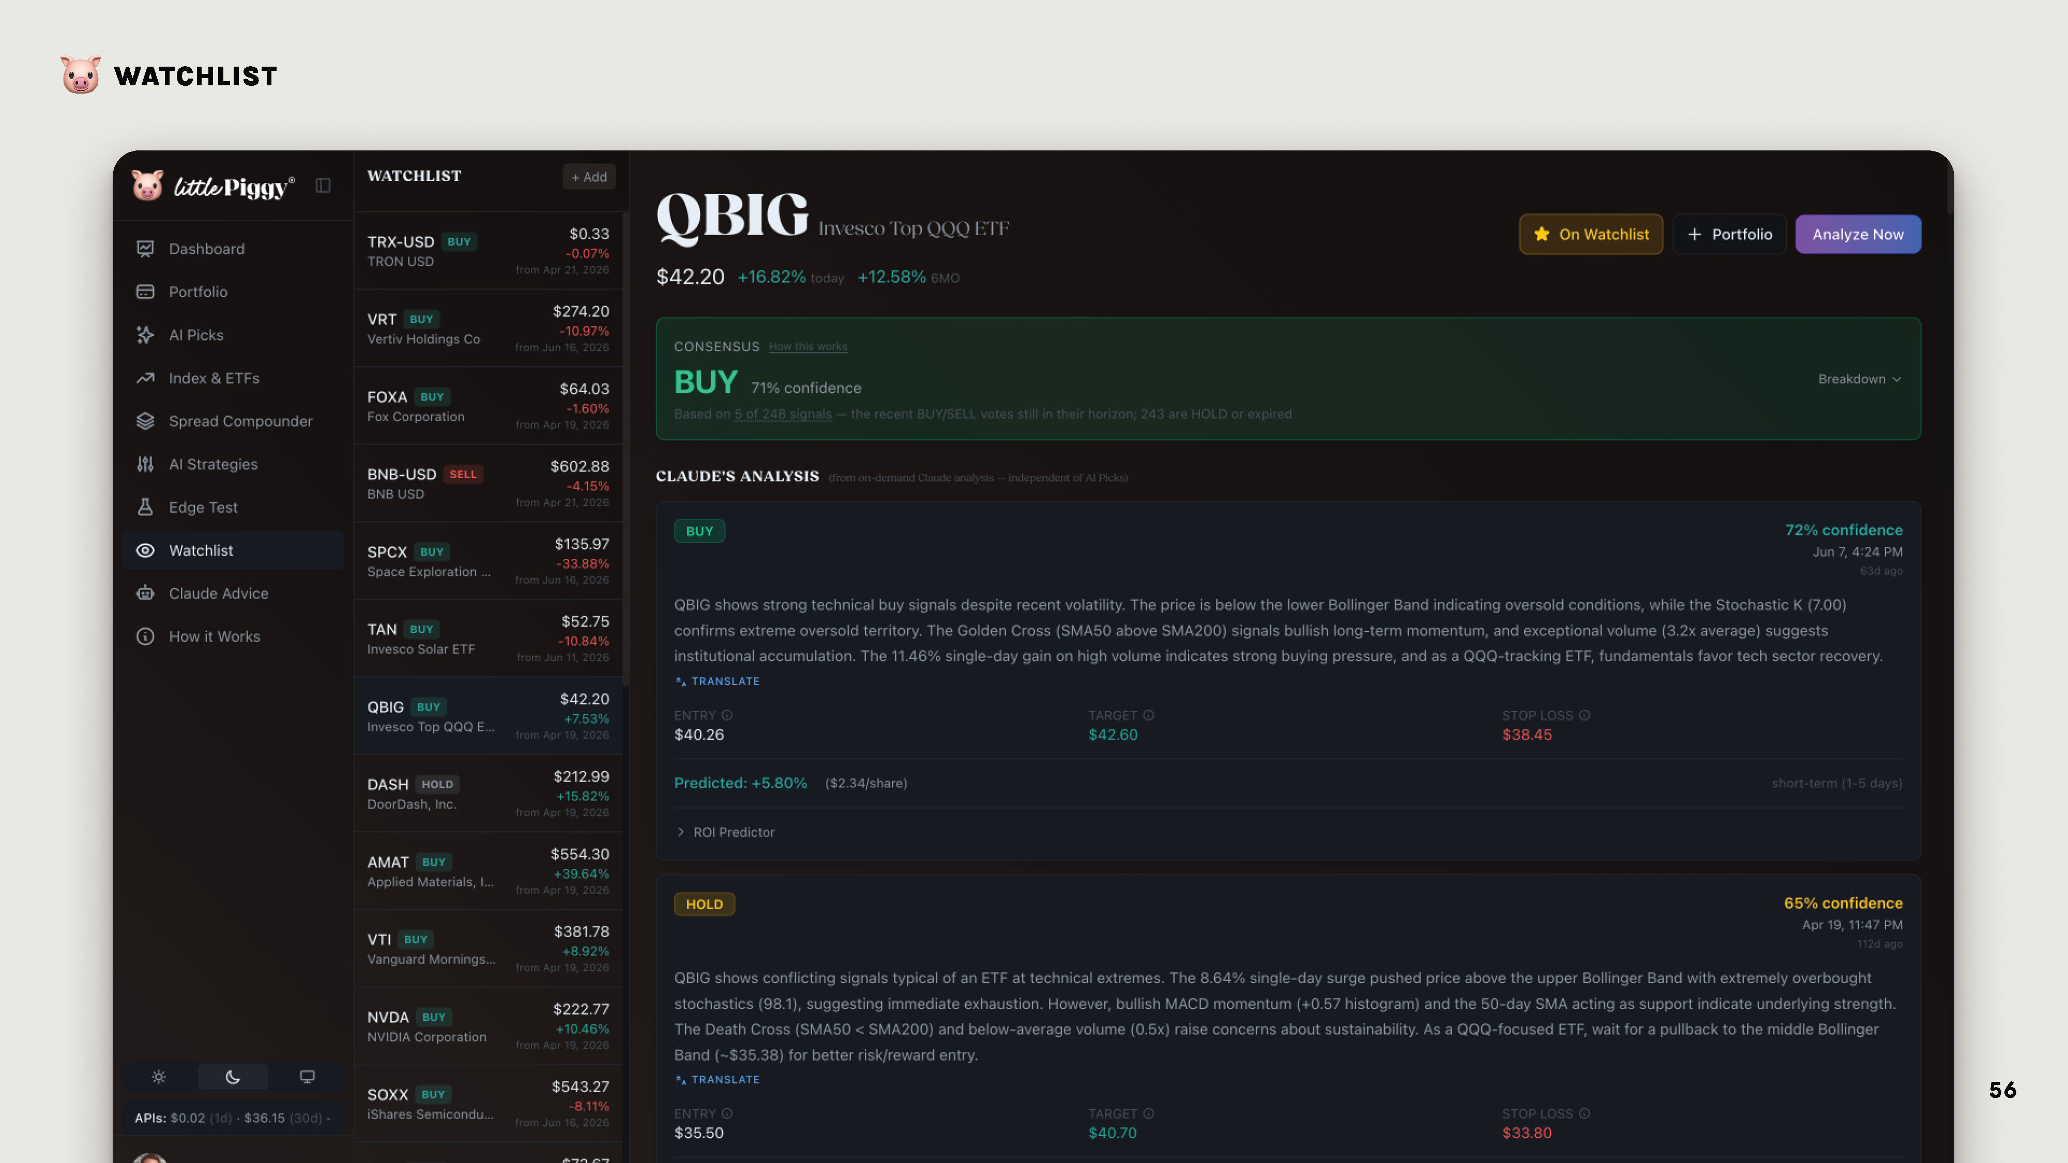Viewport: 2068px width, 1163px height.
Task: Click the Claude Advice robot icon
Action: [145, 593]
